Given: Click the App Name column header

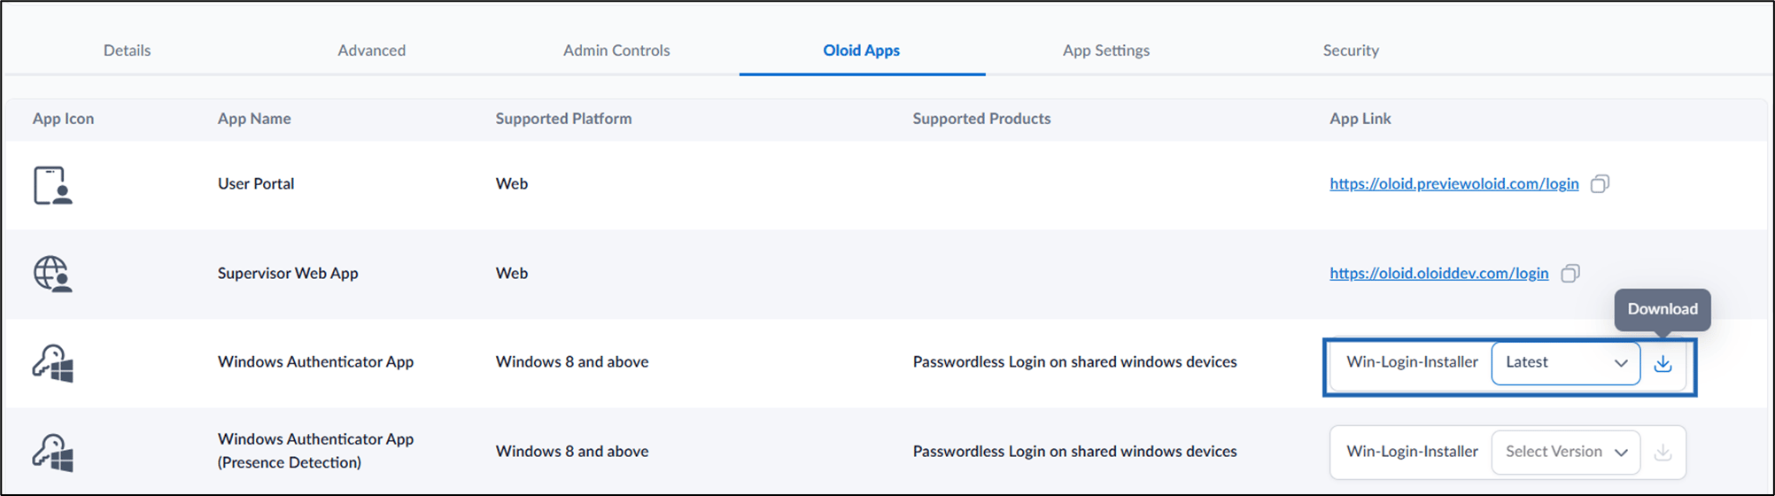Looking at the screenshot, I should coord(254,119).
